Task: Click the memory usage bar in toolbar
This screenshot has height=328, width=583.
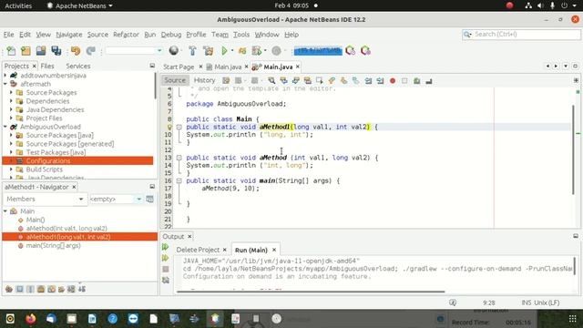Action: coord(318,51)
